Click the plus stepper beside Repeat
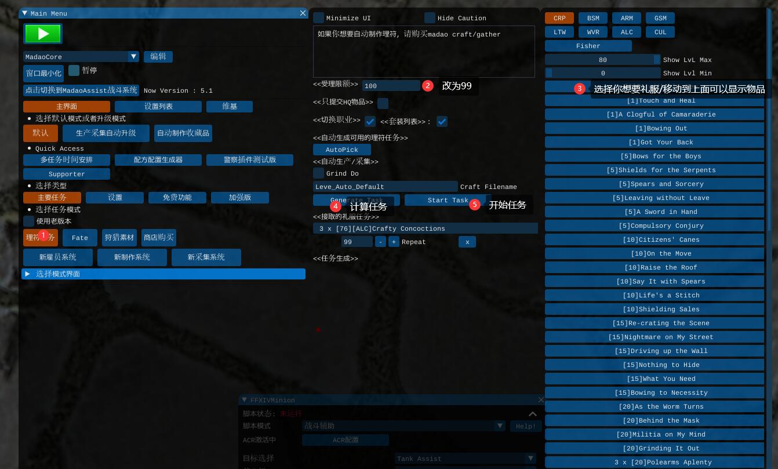778x469 pixels. coord(394,242)
